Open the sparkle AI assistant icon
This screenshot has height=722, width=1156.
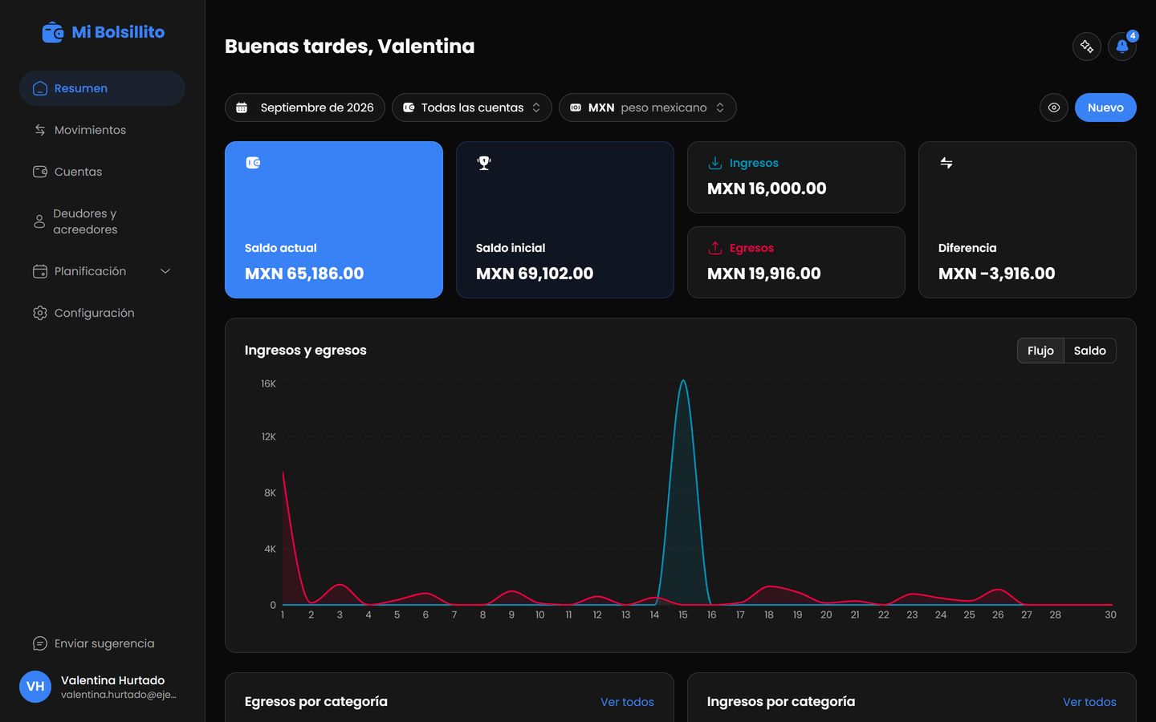1086,47
